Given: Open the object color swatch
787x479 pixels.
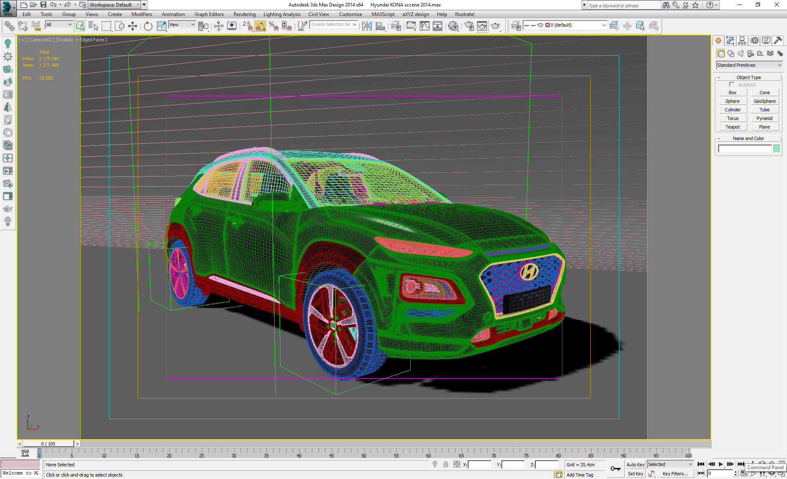Looking at the screenshot, I should [776, 149].
